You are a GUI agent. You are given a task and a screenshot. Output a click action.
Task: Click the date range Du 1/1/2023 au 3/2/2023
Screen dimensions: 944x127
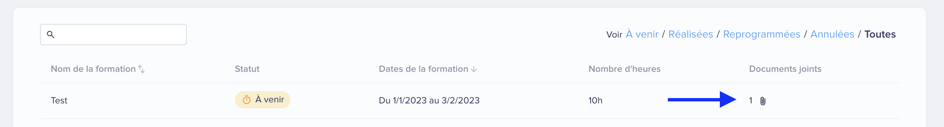429,100
